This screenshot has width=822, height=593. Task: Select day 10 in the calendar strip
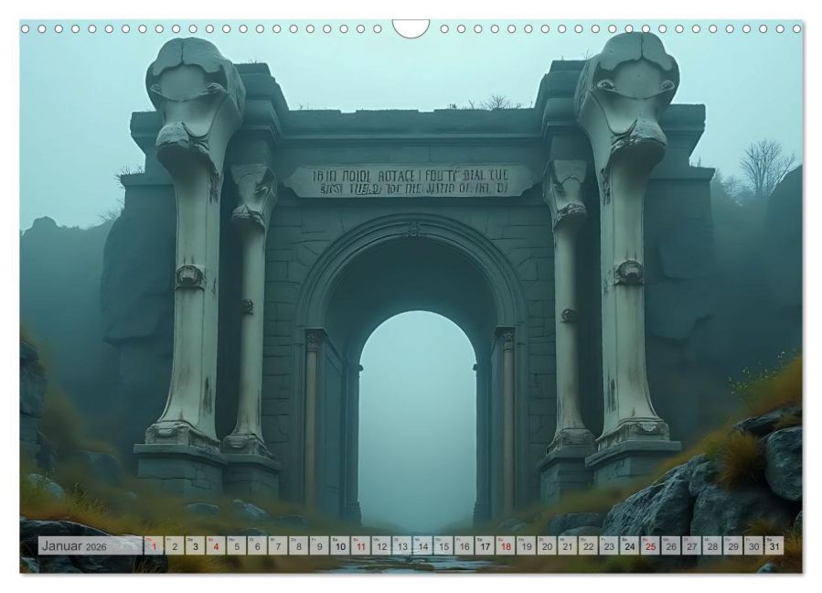coord(340,545)
